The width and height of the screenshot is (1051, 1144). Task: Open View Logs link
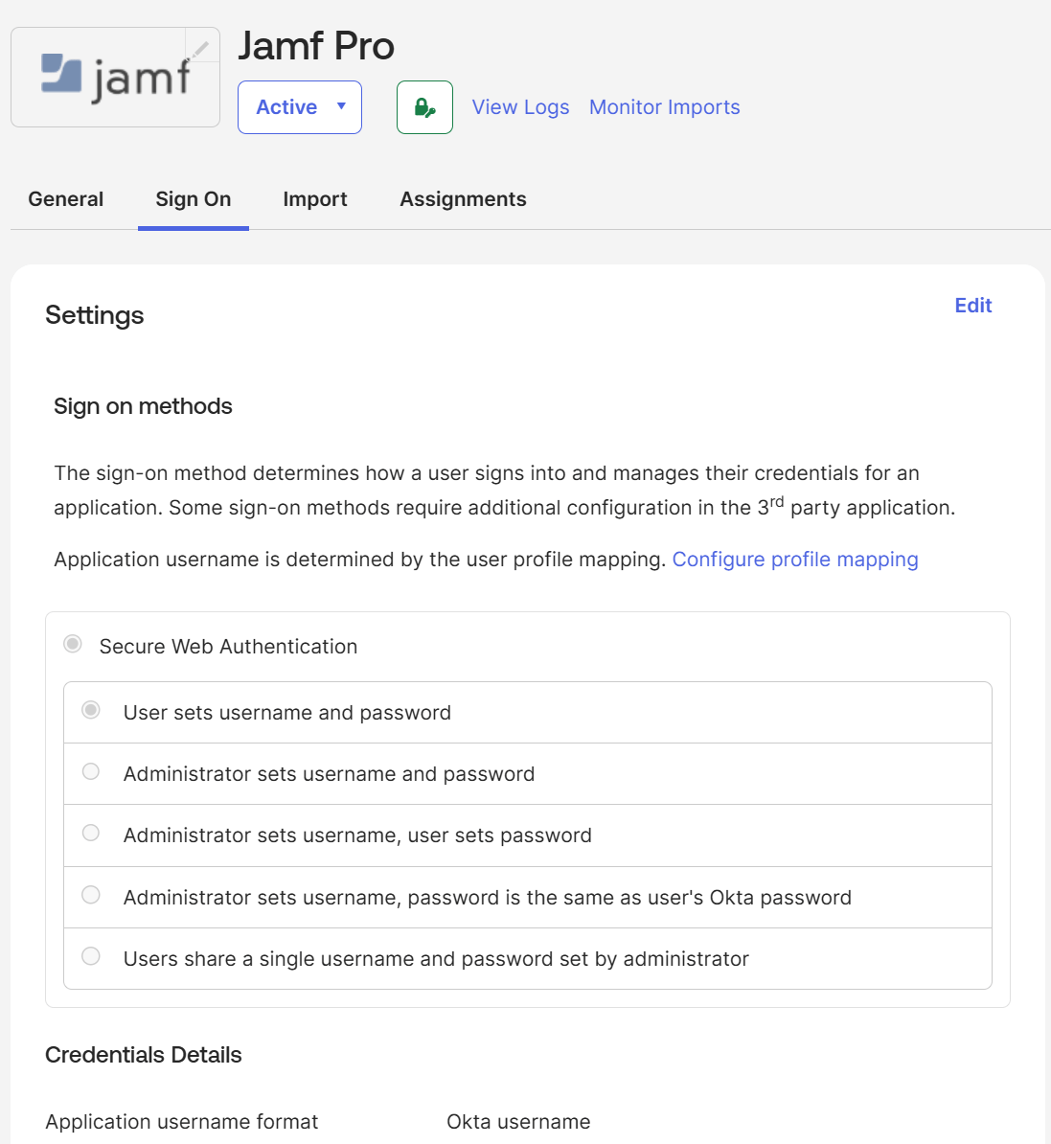point(521,107)
